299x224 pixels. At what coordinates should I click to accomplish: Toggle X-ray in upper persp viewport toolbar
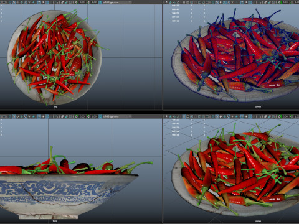[x=266, y=2]
